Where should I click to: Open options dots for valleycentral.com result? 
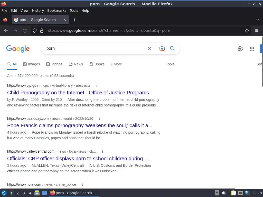pyautogui.click(x=102, y=151)
